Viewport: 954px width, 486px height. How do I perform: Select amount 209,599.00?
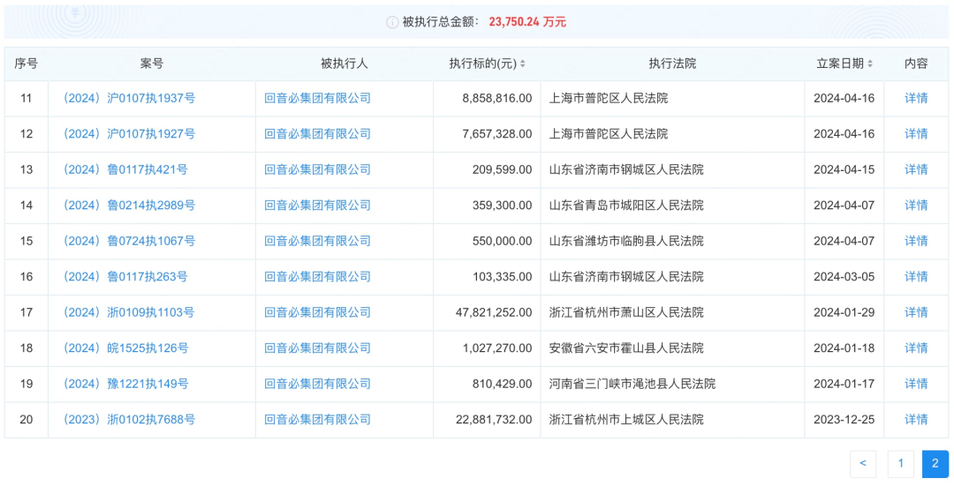502,169
